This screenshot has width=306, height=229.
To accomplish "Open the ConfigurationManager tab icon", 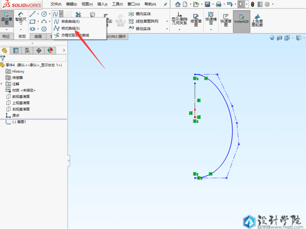I will [27, 51].
